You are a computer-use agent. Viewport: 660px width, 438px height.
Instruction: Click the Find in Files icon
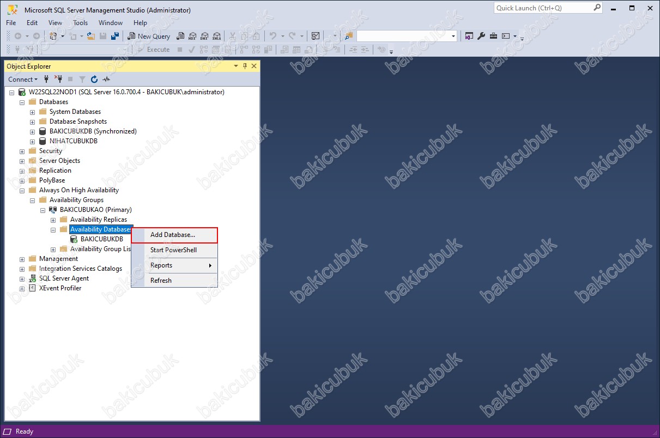[349, 36]
